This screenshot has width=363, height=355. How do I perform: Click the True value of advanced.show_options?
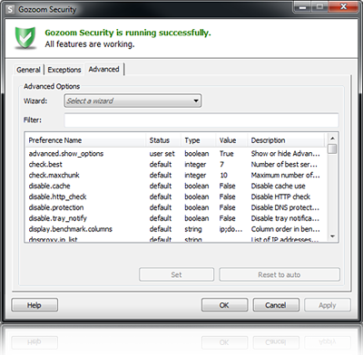[x=227, y=154]
